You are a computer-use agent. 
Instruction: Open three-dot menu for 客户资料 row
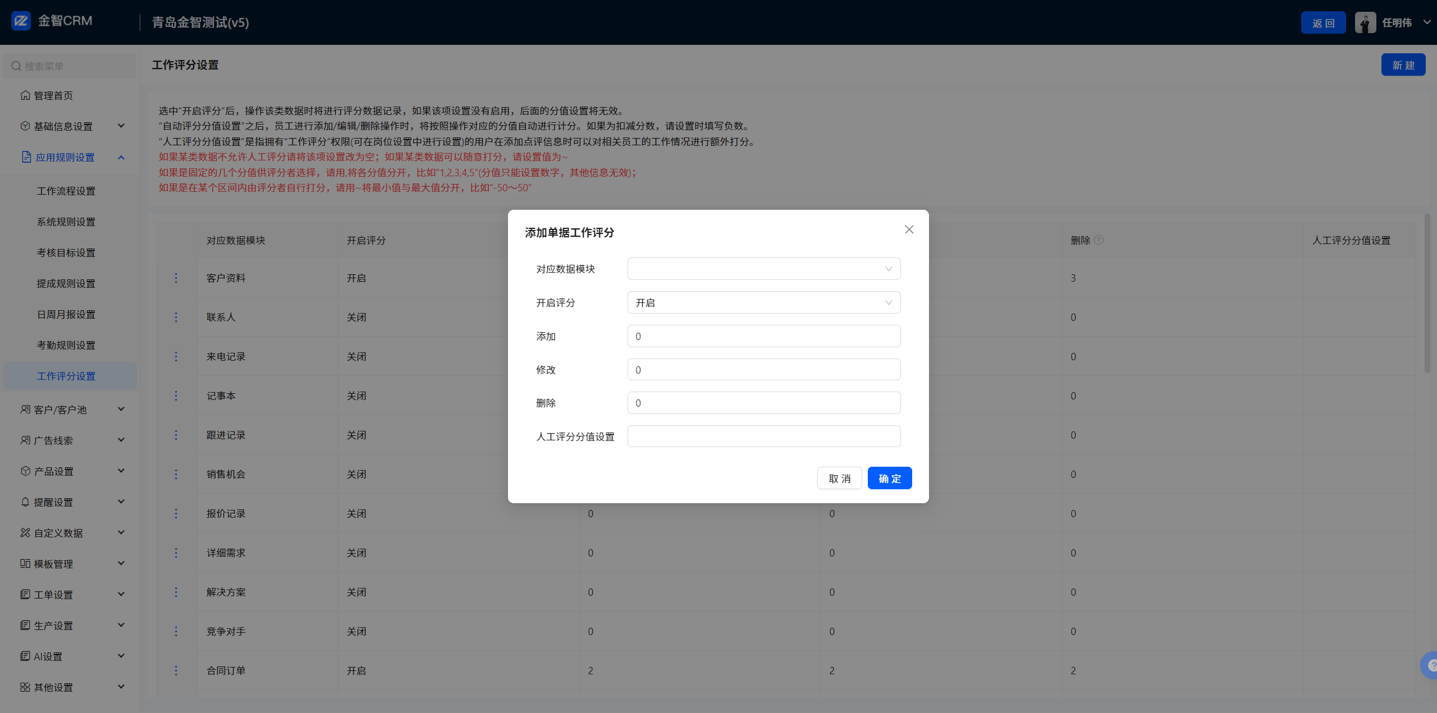pos(176,278)
